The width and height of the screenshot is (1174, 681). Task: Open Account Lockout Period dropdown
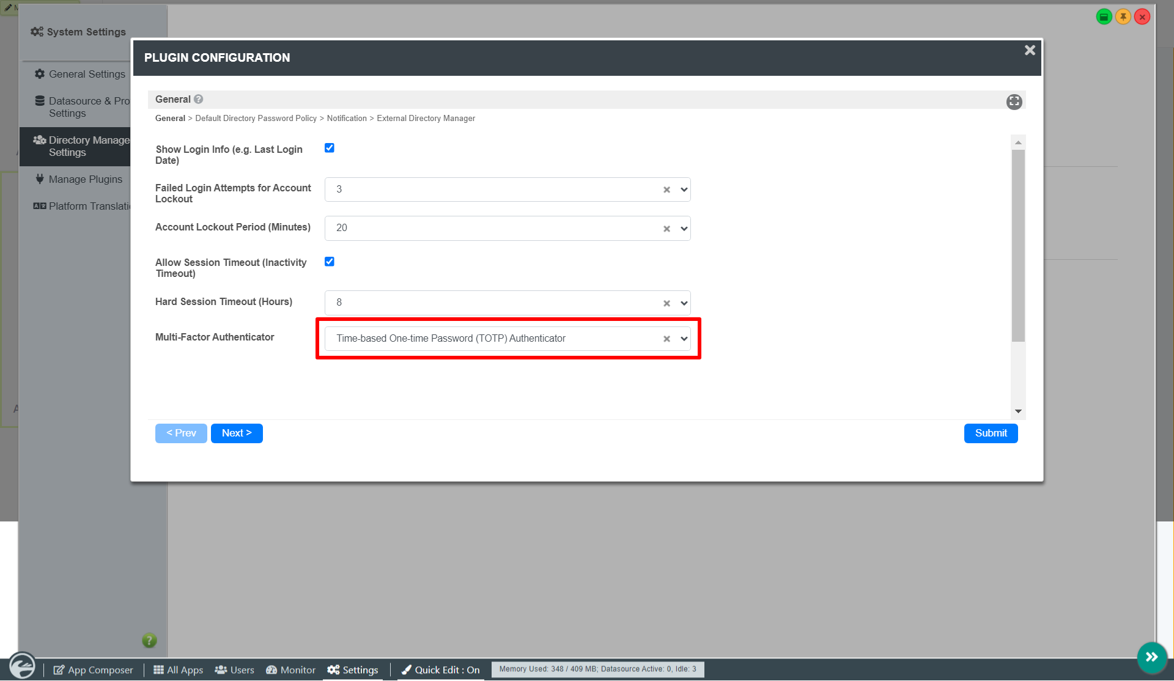tap(684, 229)
